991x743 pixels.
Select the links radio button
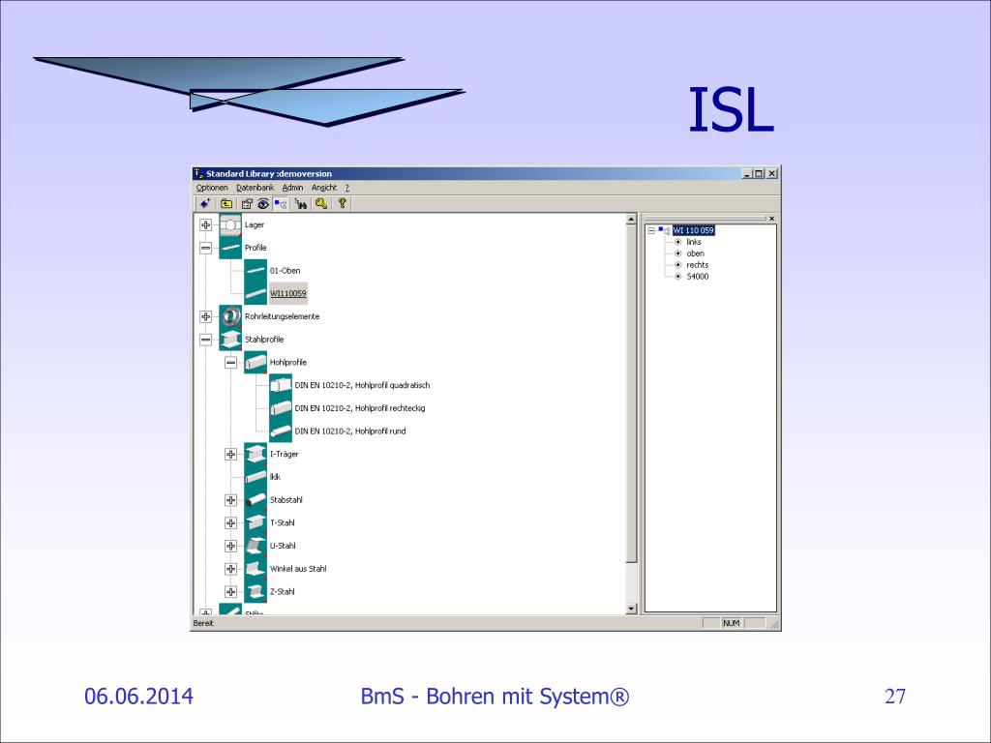(x=678, y=242)
